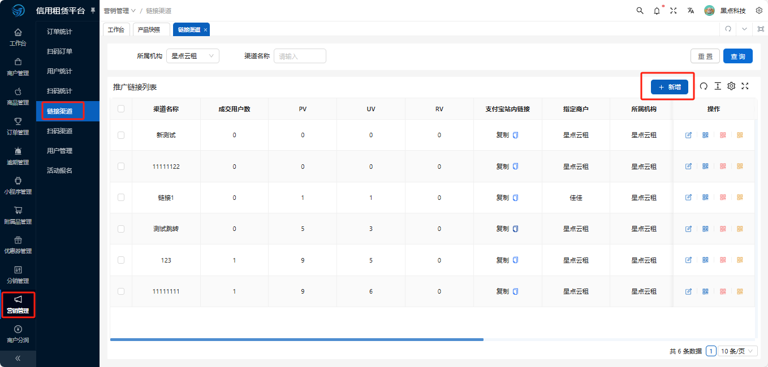
Task: Refresh the promotion link list table
Action: [x=704, y=86]
